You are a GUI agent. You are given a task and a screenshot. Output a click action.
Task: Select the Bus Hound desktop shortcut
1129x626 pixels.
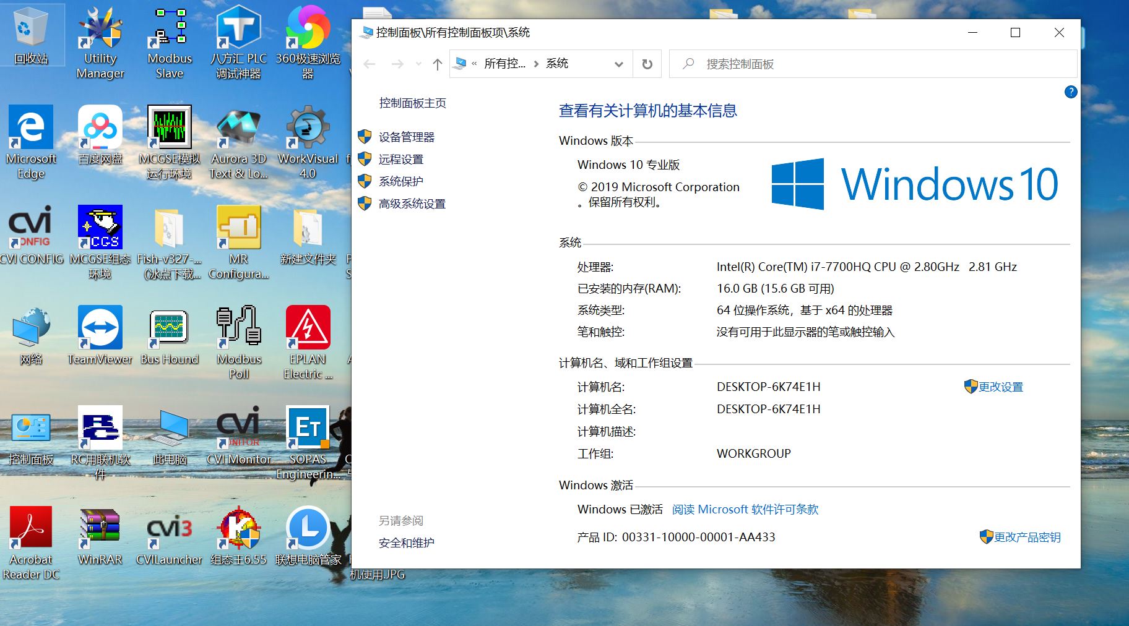(169, 329)
